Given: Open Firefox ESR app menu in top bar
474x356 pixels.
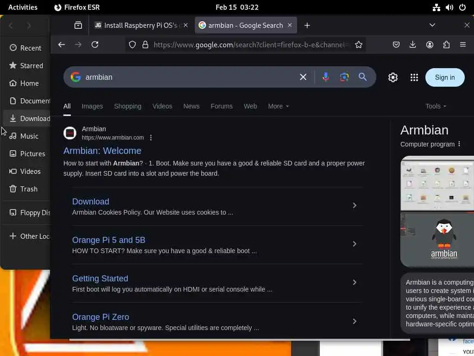Looking at the screenshot, I should [77, 7].
